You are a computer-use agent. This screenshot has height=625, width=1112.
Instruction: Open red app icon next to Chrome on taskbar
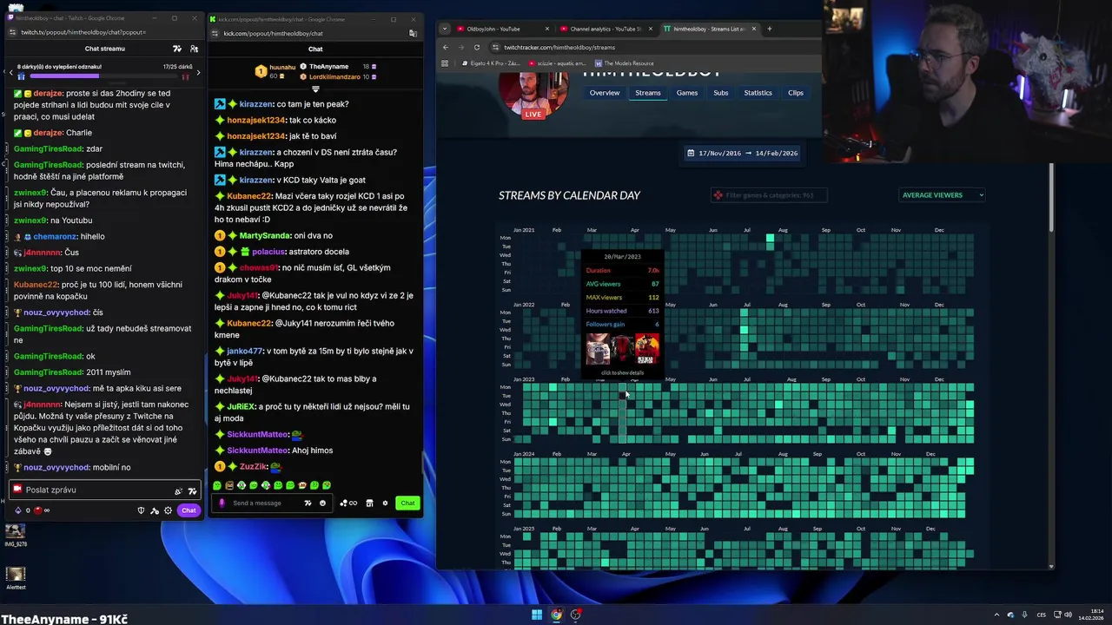click(x=575, y=615)
